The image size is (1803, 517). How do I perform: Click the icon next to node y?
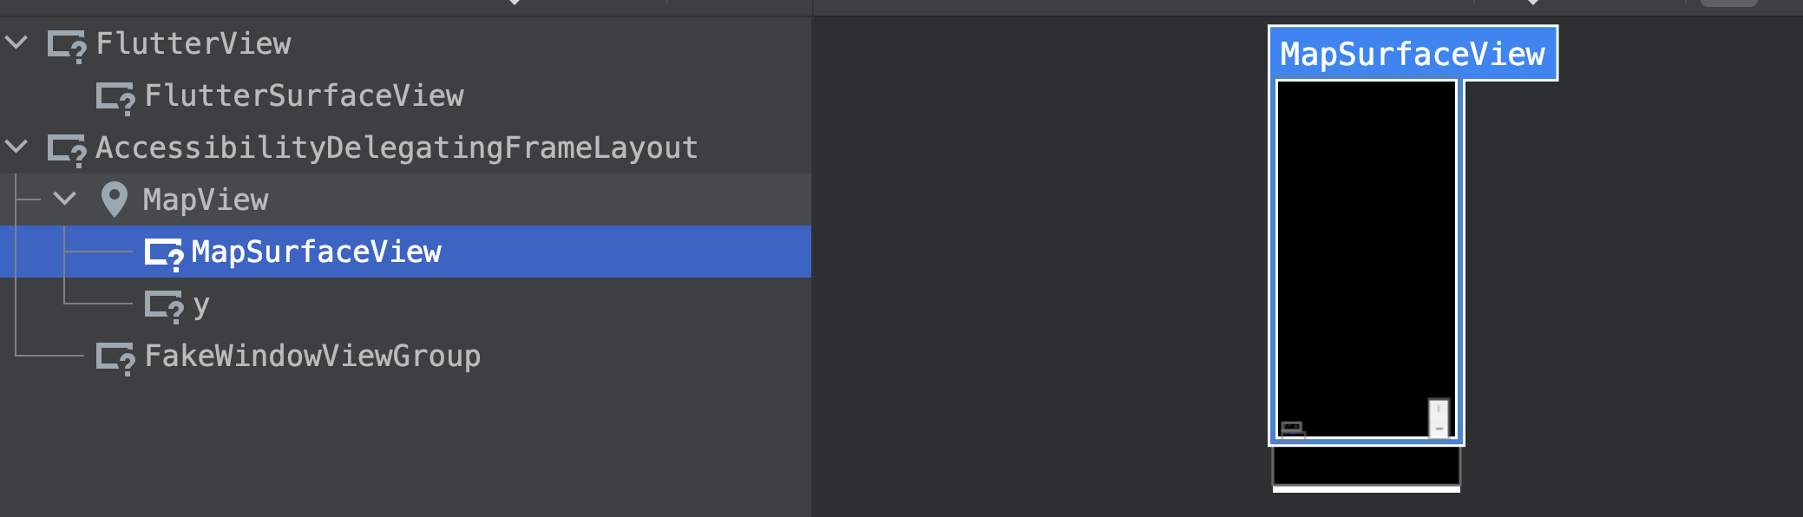click(164, 305)
